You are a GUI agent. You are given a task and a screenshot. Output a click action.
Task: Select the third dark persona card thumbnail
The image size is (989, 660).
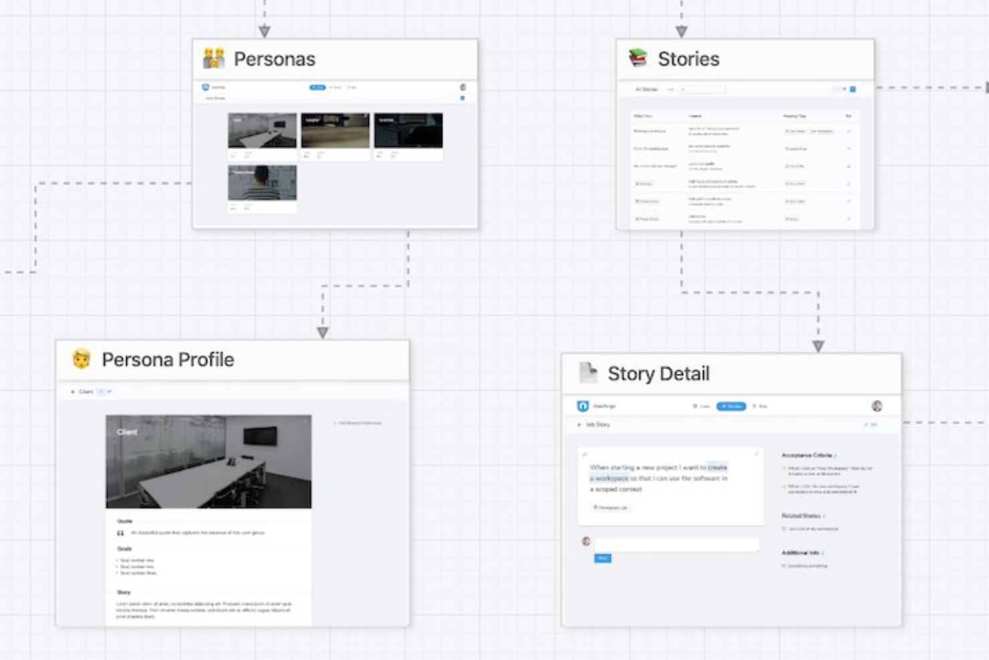tap(408, 130)
